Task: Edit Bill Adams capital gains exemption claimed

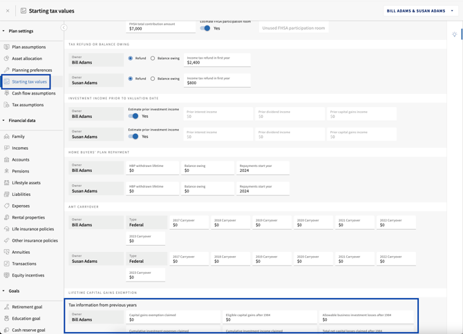Action: click(x=173, y=317)
